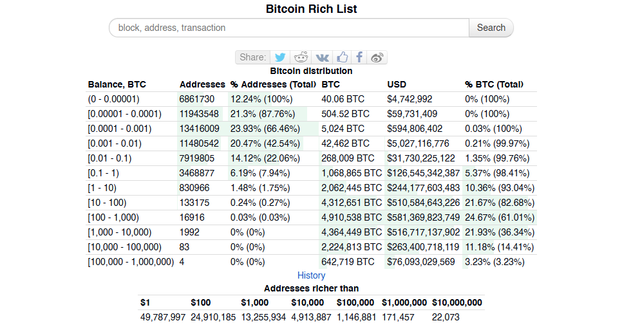Select address count 16916
The height and width of the screenshot is (332, 622).
coord(192,217)
